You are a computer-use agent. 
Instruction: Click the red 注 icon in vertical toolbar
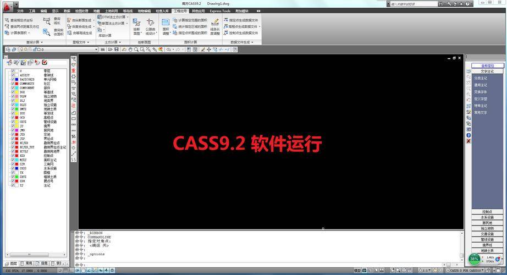(74, 106)
